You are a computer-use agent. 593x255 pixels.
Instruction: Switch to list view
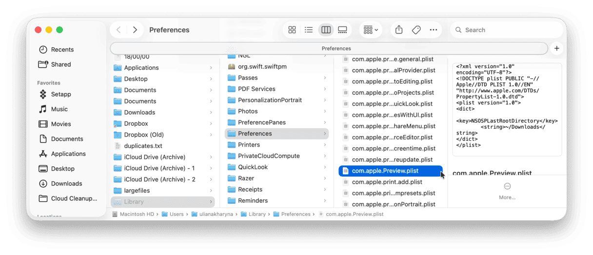[309, 30]
